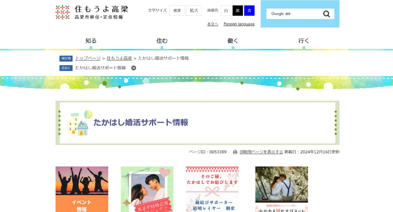Set text size to 標準
This screenshot has height=212, width=393.
(x=177, y=11)
